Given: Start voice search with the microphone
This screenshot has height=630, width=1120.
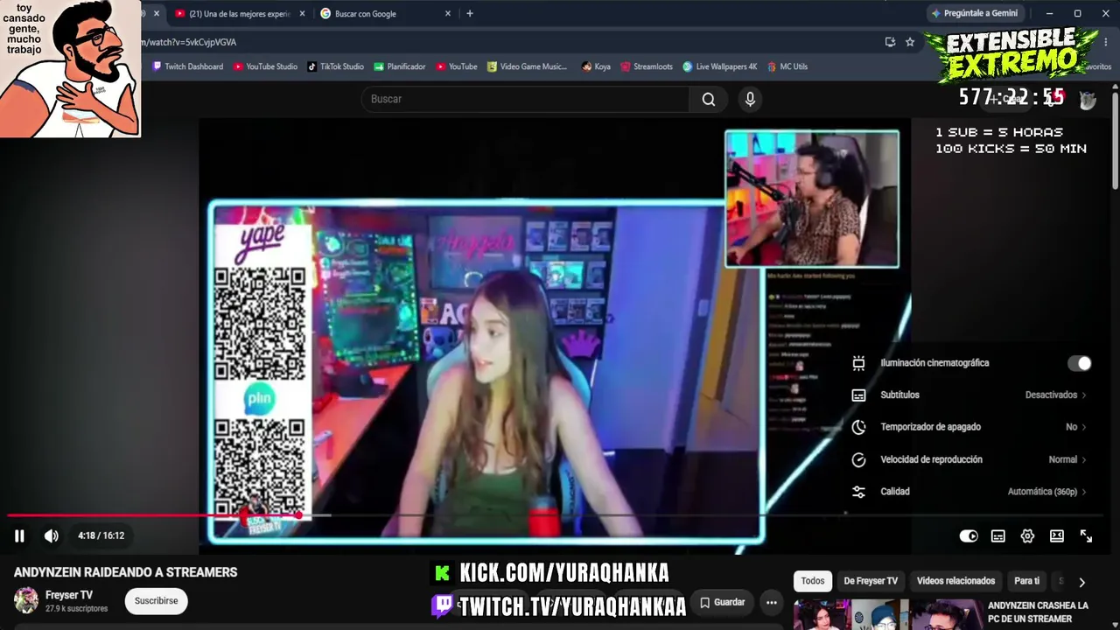Looking at the screenshot, I should coord(750,99).
